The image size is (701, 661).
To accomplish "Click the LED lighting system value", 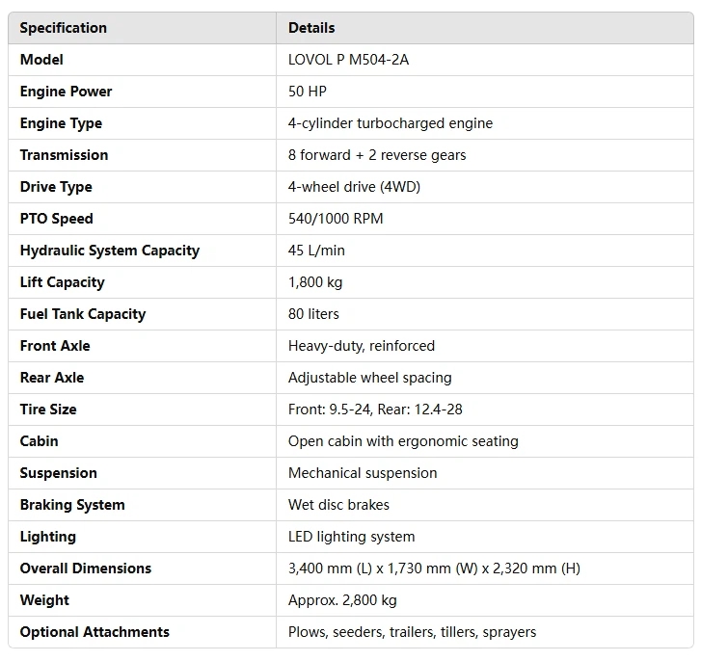I will 351,537.
